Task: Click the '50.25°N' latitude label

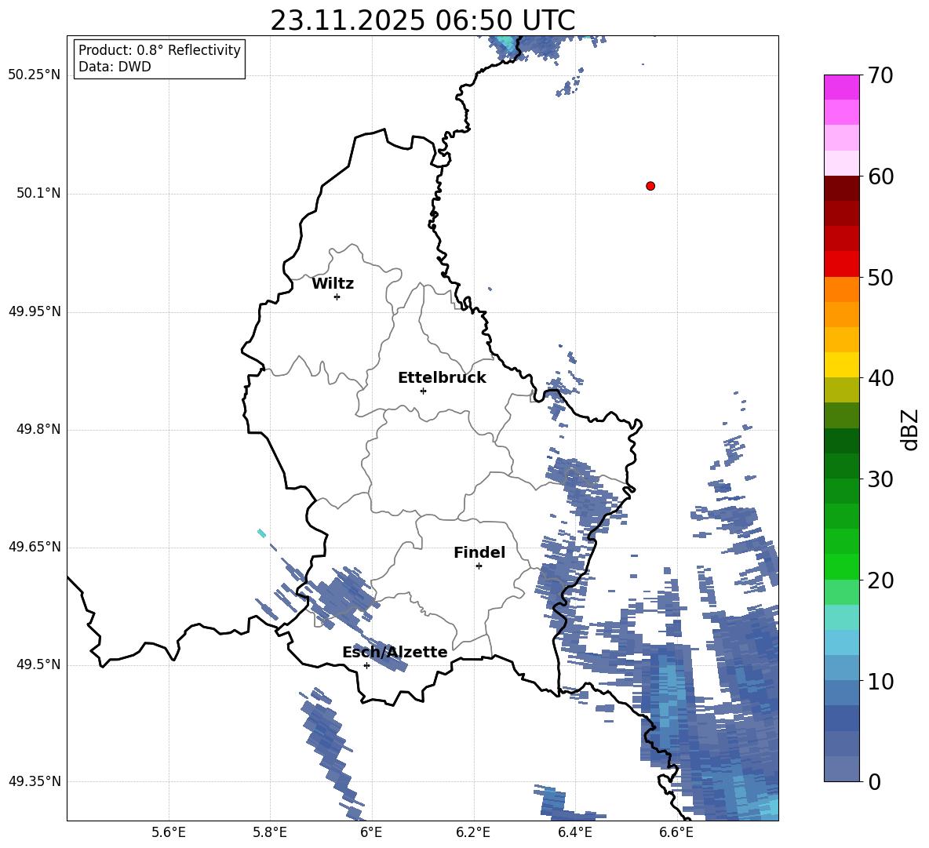Action: 35,75
